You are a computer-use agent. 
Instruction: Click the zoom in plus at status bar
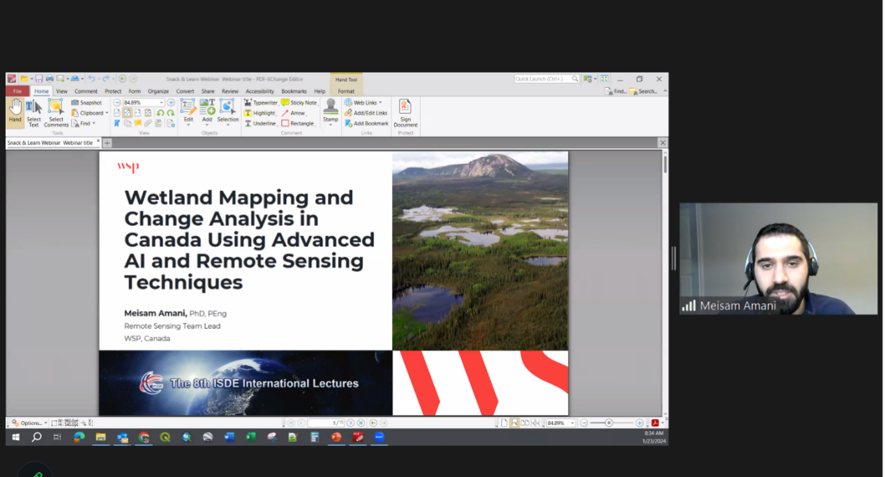click(640, 423)
